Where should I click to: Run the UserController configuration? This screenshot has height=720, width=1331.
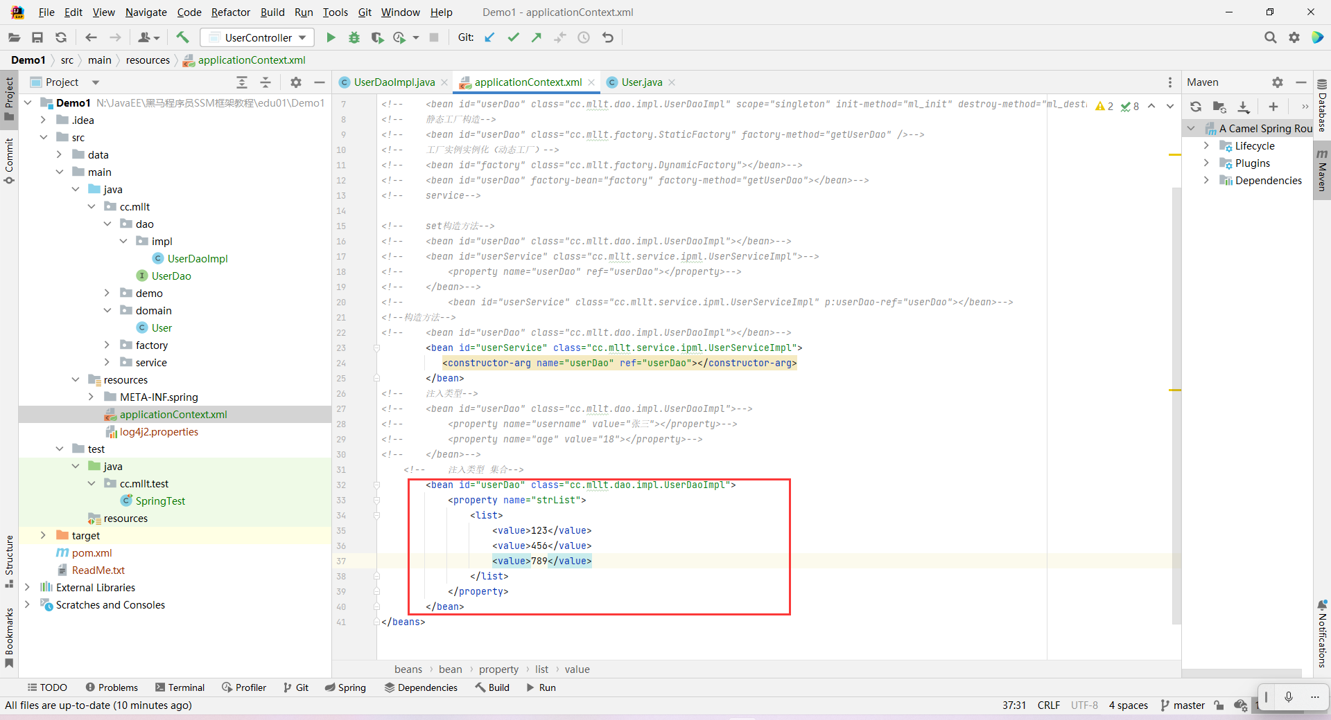pos(331,37)
